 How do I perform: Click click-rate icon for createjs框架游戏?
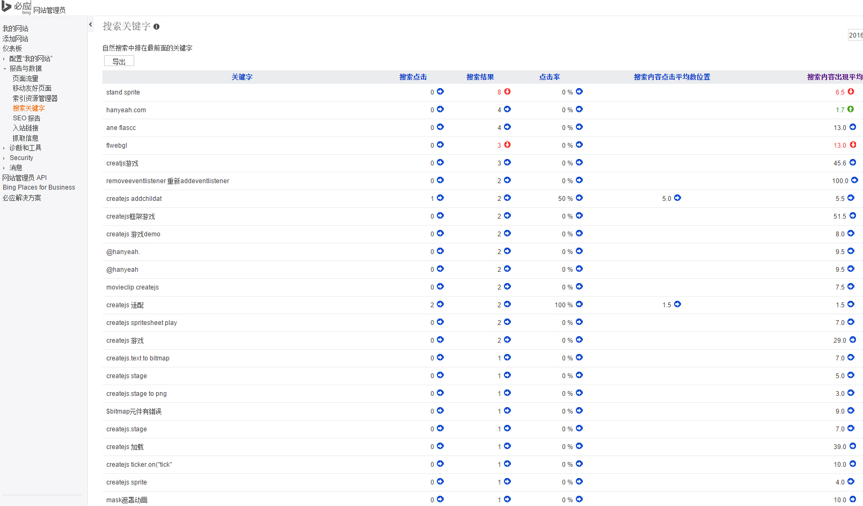pyautogui.click(x=579, y=216)
